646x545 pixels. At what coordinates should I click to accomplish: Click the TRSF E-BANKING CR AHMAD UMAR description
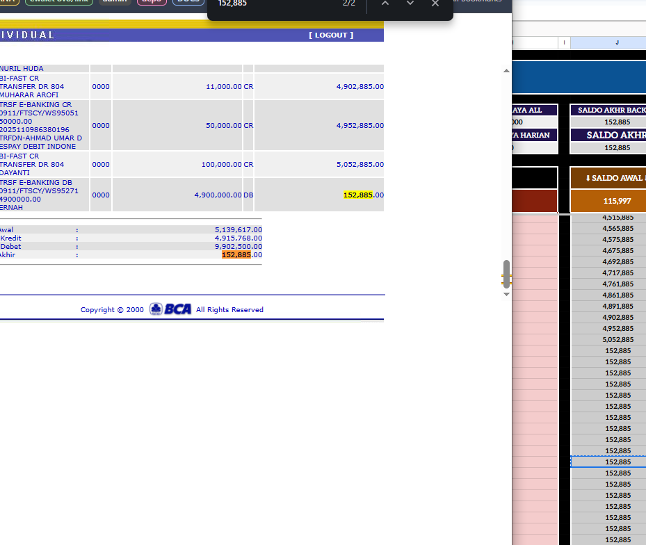[41, 125]
